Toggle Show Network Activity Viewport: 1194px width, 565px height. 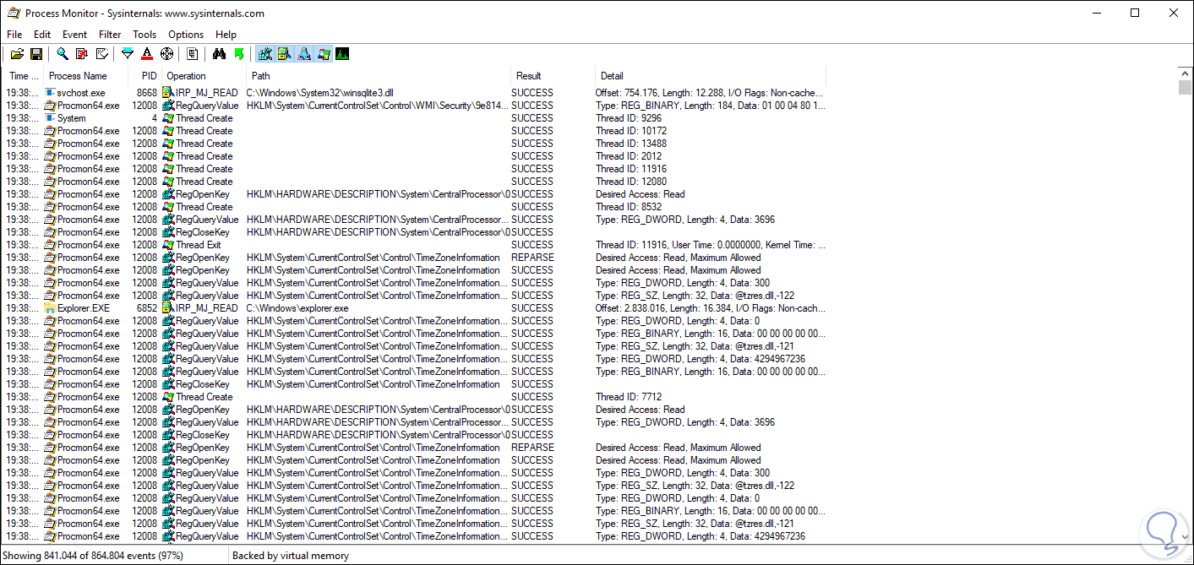point(304,54)
